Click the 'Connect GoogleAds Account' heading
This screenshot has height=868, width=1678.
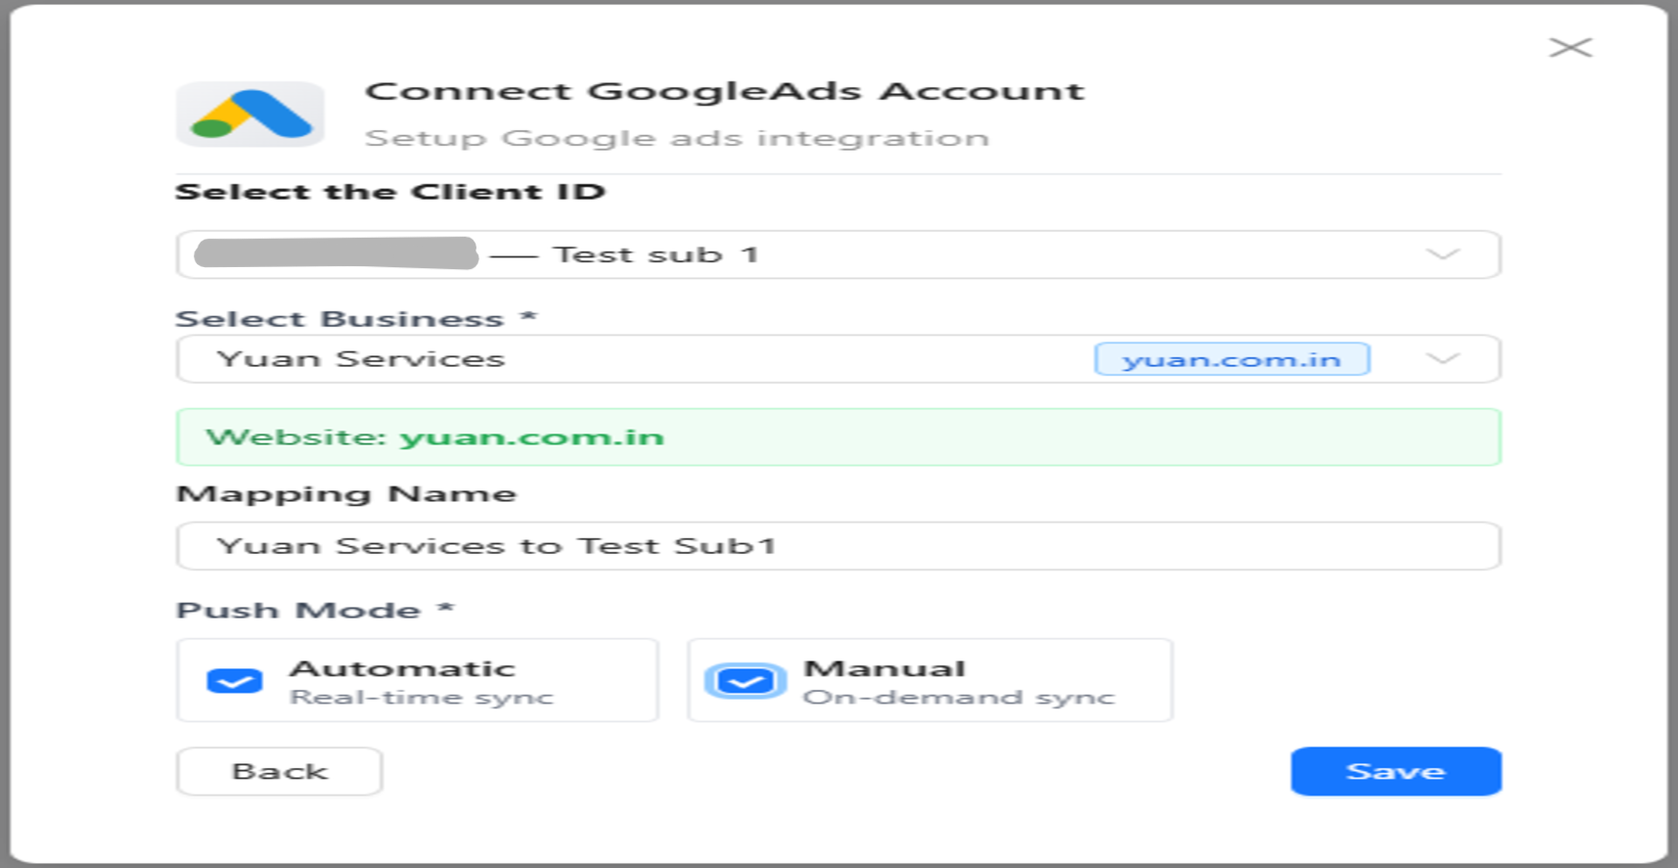(724, 92)
